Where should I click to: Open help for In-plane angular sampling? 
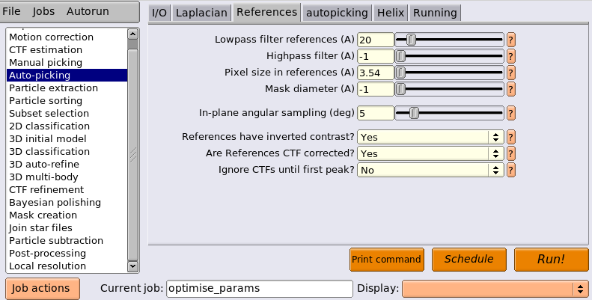(511, 113)
